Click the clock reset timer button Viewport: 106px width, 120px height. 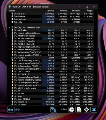pyautogui.click(x=72, y=110)
